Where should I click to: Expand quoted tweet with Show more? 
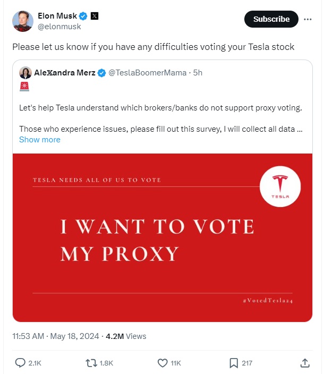(x=40, y=140)
